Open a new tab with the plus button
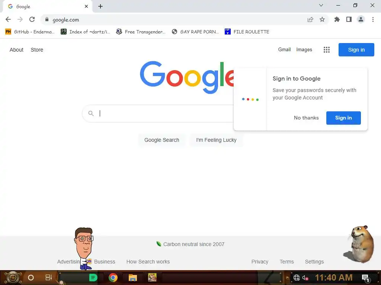The image size is (381, 285). [x=100, y=6]
